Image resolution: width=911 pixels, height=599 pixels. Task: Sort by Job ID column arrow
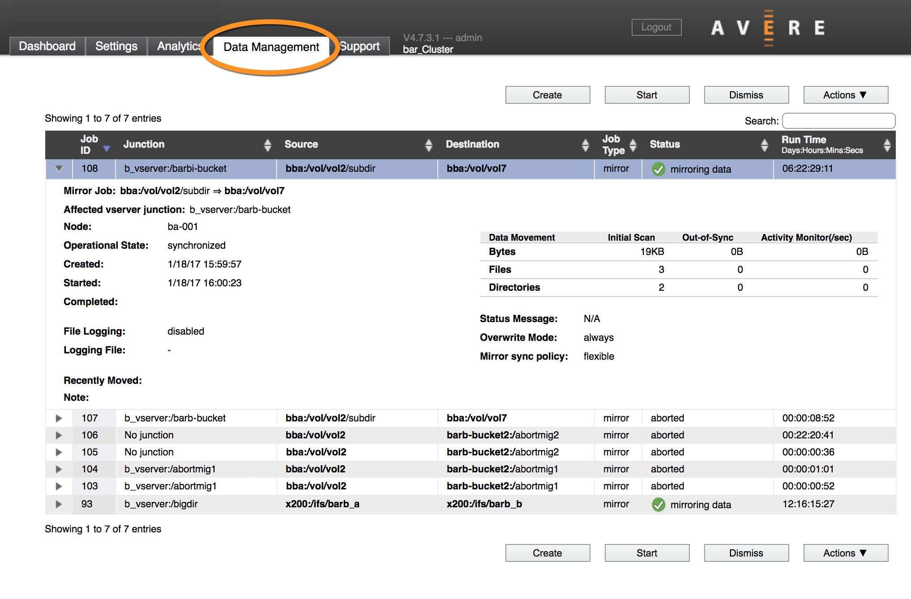pyautogui.click(x=107, y=149)
